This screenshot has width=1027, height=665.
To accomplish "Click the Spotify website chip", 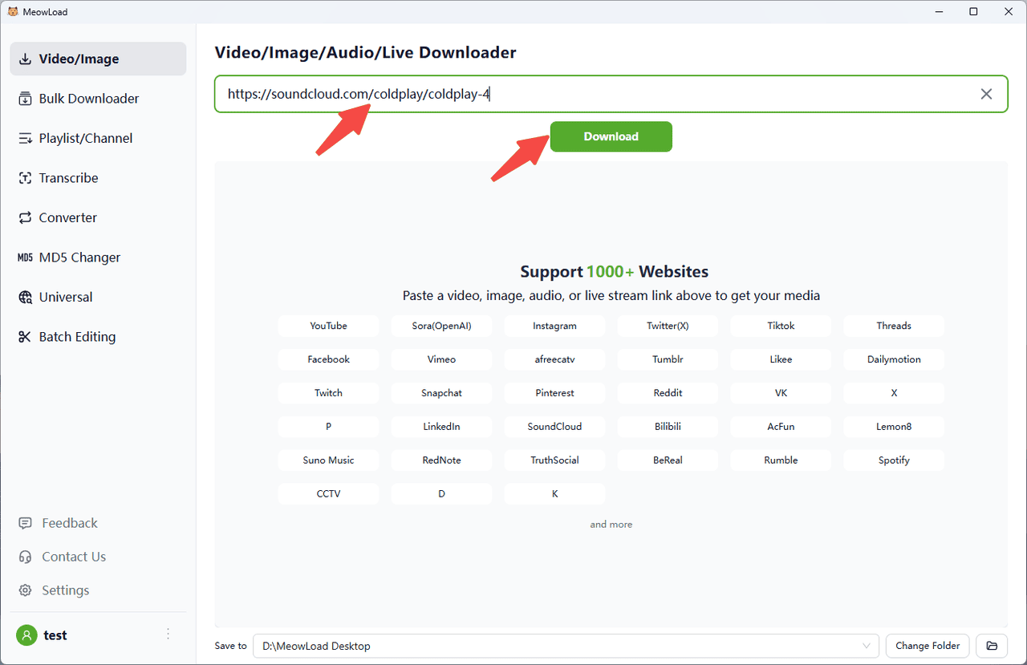I will point(893,460).
